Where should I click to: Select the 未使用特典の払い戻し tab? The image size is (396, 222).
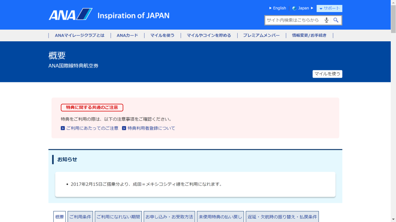point(220,216)
